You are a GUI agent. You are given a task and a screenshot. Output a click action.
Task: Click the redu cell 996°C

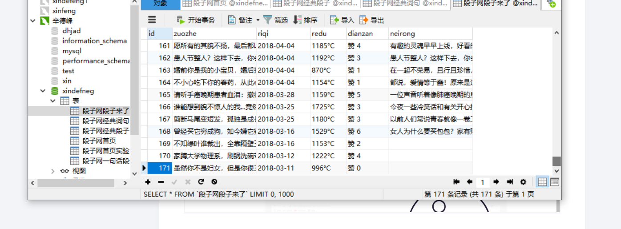[x=328, y=168]
